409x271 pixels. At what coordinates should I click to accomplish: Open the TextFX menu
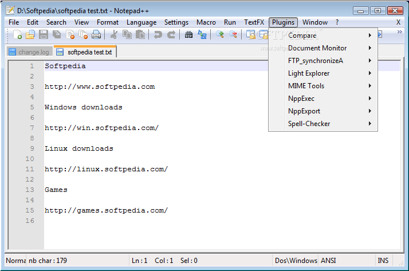(254, 22)
